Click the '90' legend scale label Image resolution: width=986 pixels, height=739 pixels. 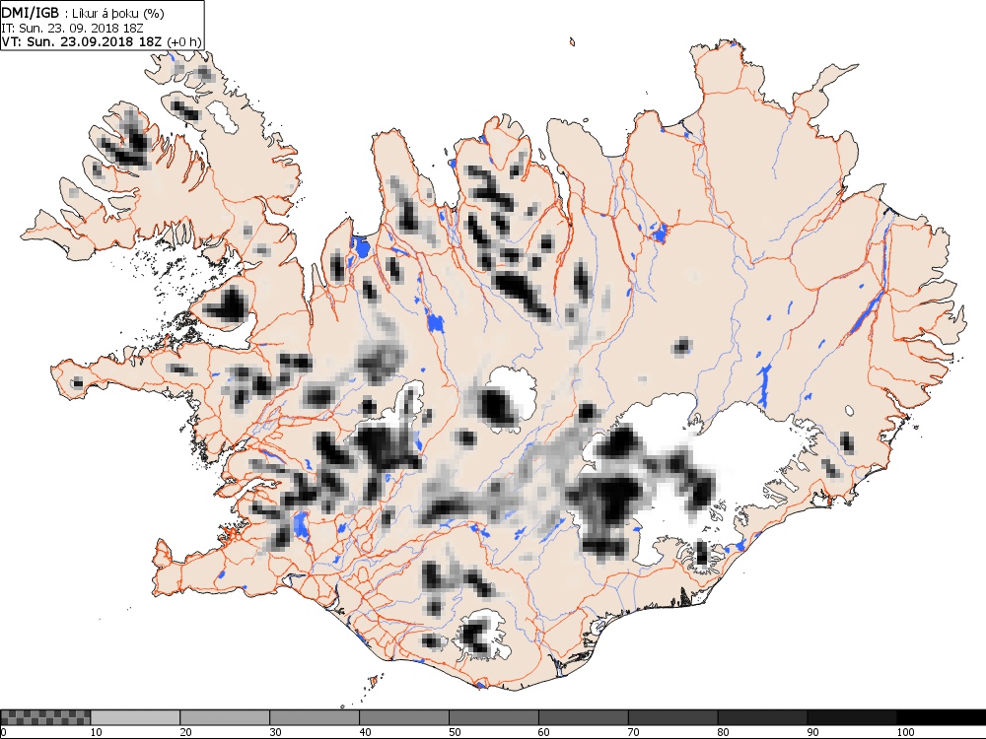pos(812,732)
